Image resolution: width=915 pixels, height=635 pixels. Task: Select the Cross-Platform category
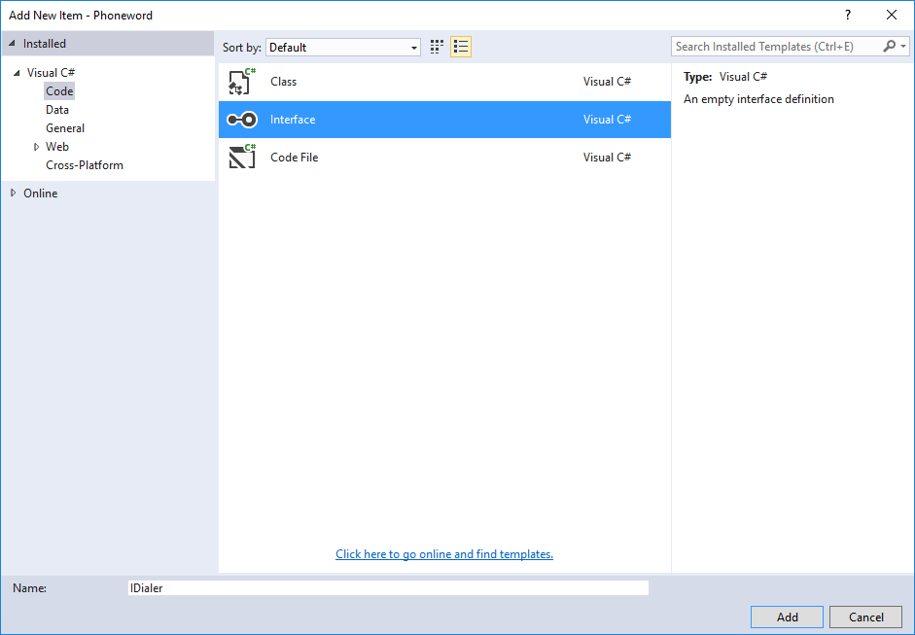(x=85, y=165)
